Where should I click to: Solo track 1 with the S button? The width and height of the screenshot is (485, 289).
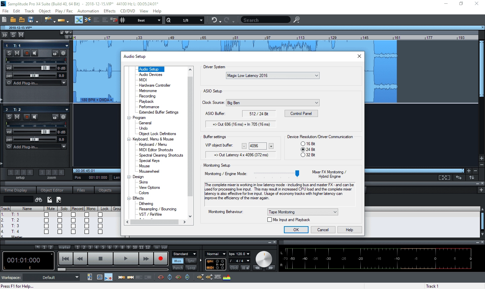(9, 53)
